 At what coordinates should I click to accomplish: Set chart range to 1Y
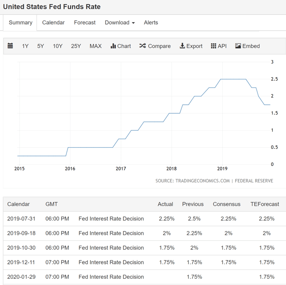[25, 46]
